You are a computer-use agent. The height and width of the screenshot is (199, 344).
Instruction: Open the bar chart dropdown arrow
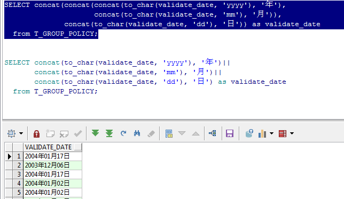(271, 133)
